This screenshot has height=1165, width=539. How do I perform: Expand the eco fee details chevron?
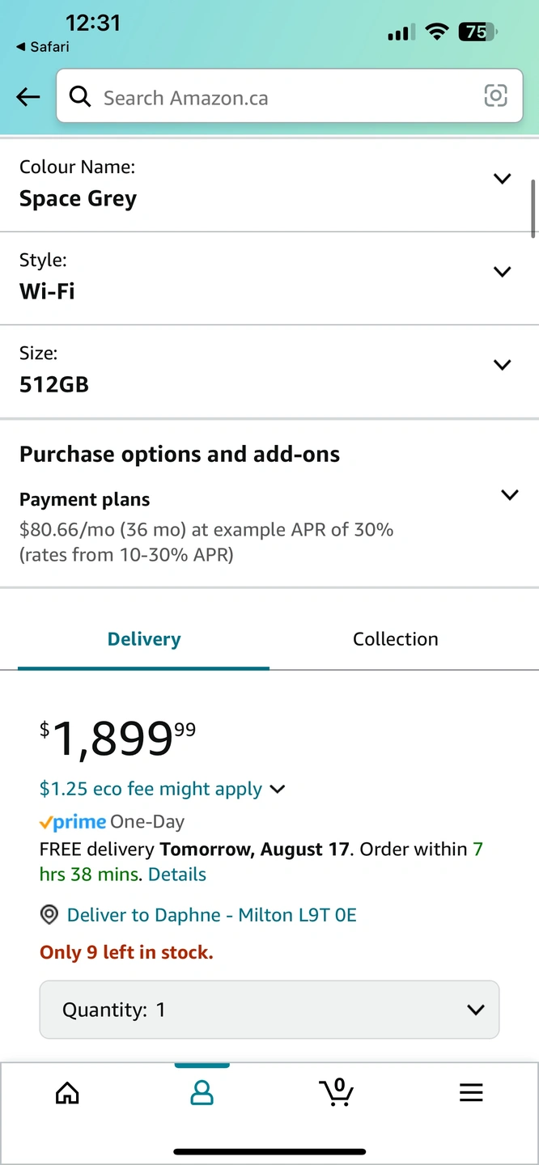pos(278,789)
